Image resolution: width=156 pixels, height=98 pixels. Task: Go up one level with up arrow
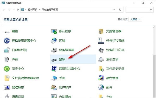18,10
